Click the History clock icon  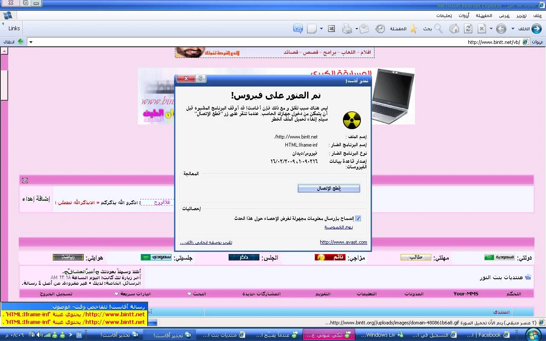[x=380, y=29]
